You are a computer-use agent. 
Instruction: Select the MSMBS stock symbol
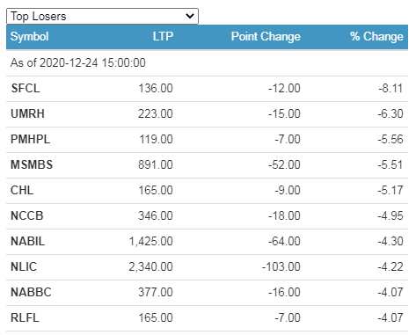coord(32,164)
